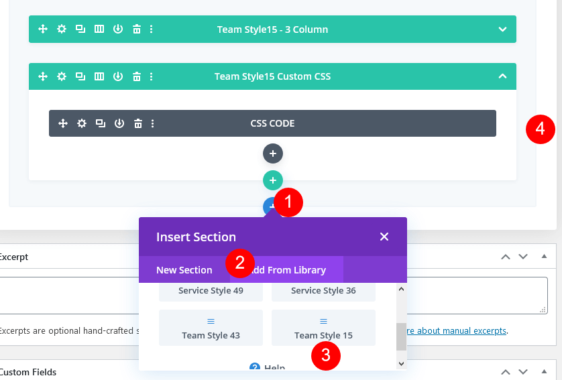The image size is (562, 380).
Task: Click the library list scrollbar thumb
Action: click(402, 336)
